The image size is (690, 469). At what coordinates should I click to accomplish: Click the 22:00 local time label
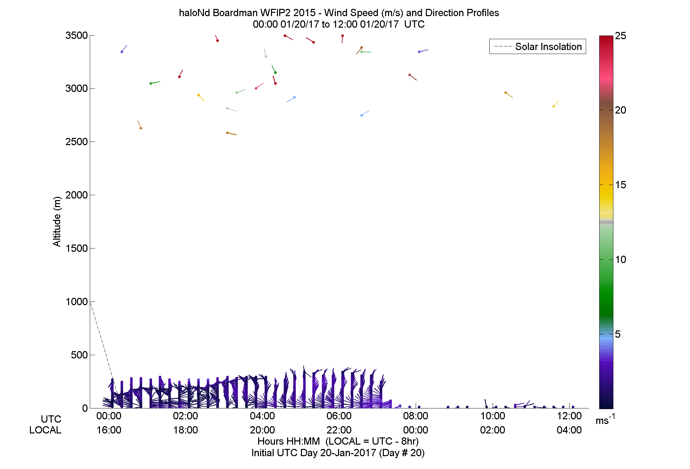[339, 430]
